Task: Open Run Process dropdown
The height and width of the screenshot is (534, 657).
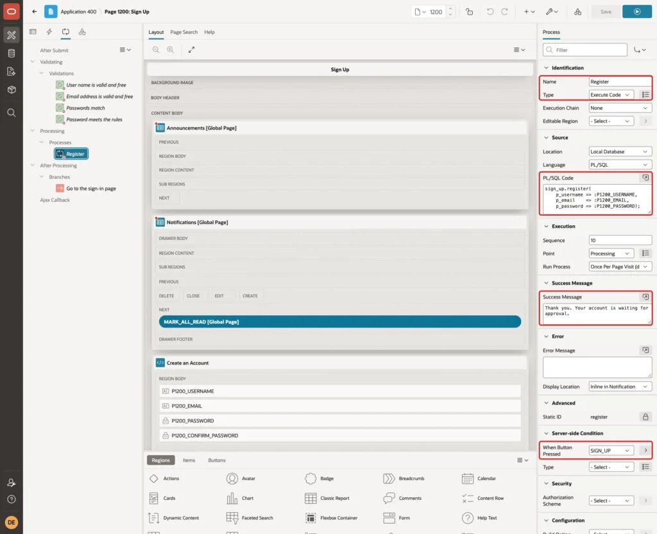Action: [620, 266]
